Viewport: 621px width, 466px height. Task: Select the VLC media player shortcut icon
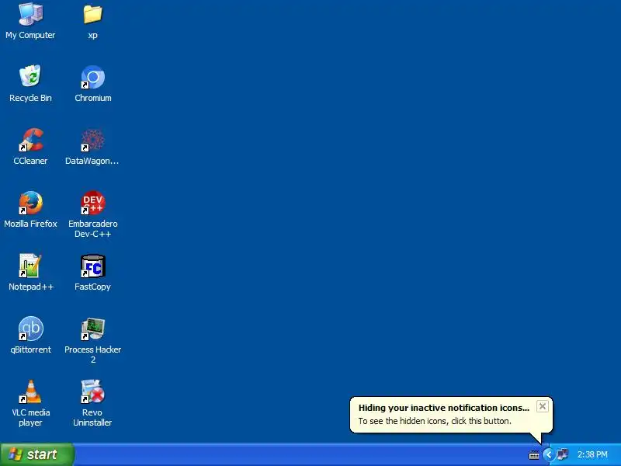(30, 391)
